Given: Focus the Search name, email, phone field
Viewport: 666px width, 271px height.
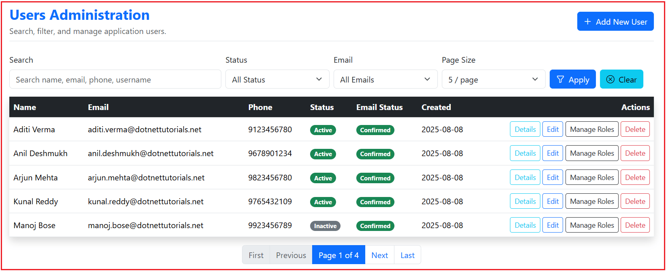Looking at the screenshot, I should [115, 79].
